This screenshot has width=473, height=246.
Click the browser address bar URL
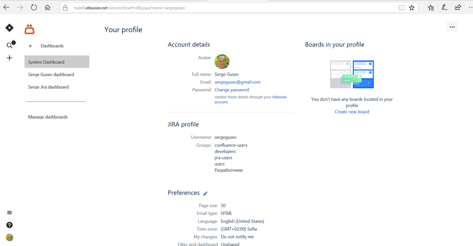129,8
